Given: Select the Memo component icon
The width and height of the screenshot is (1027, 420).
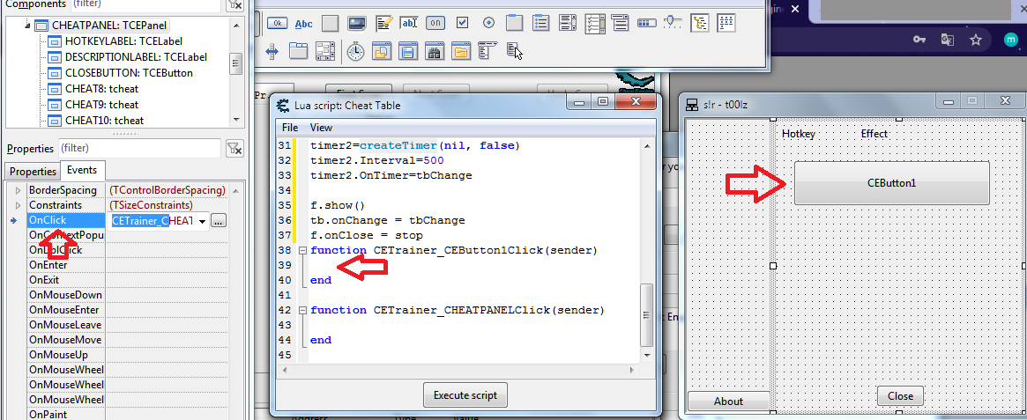Looking at the screenshot, I should (x=383, y=23).
